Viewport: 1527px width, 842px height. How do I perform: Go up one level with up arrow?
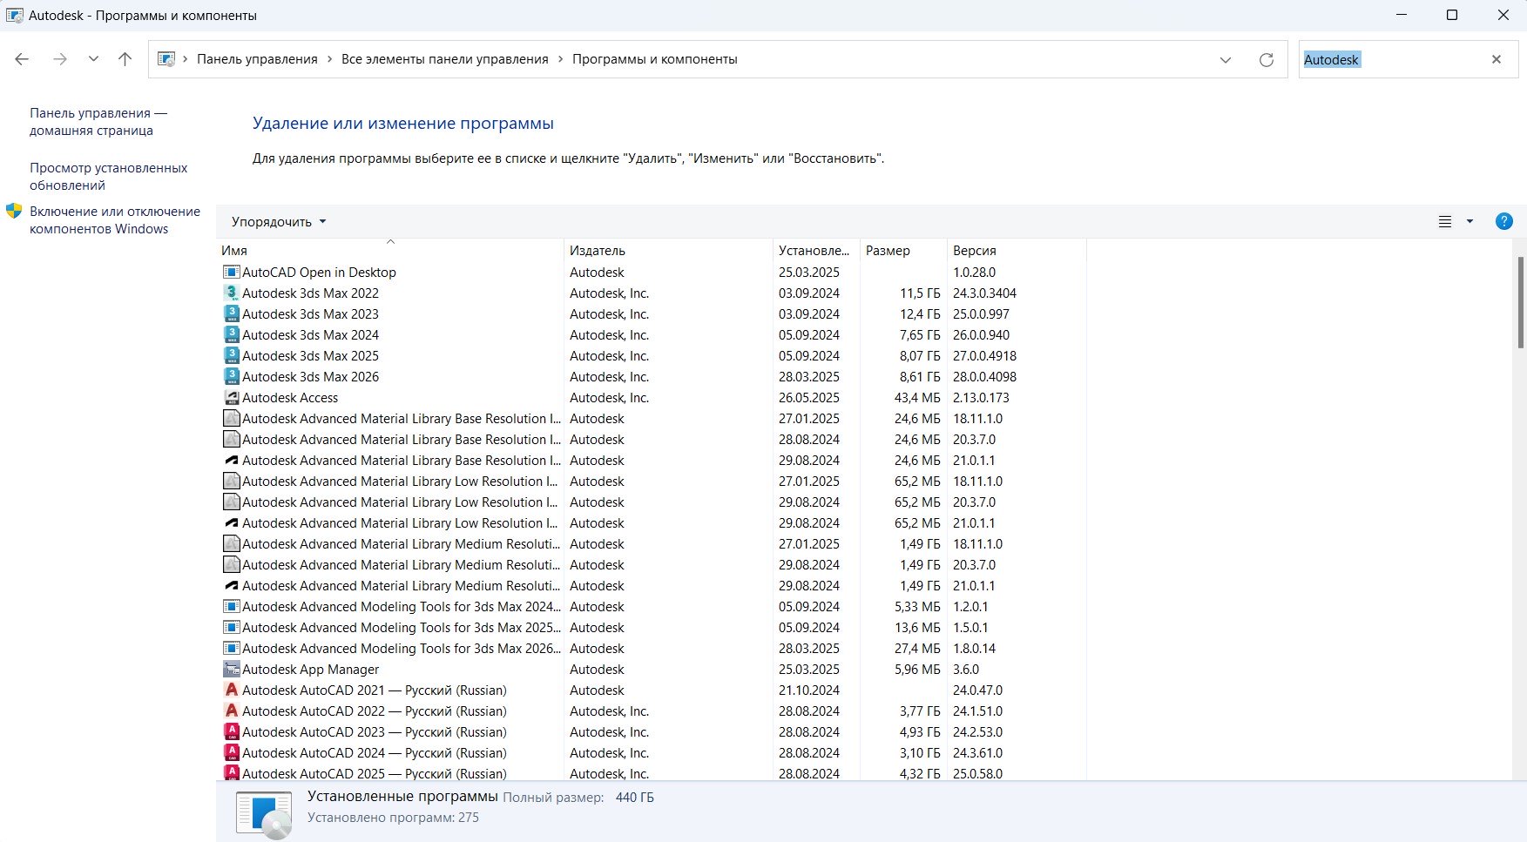(125, 59)
